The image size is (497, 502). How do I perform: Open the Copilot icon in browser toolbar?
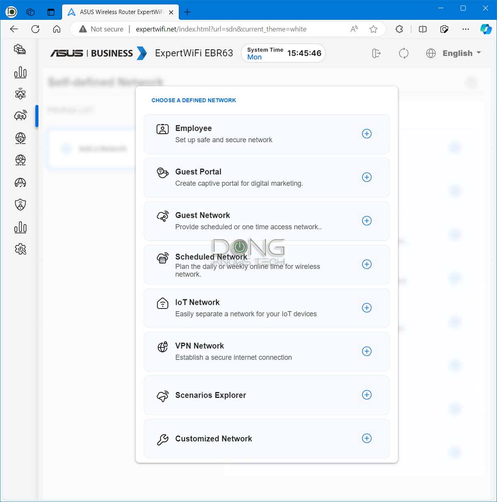[486, 29]
